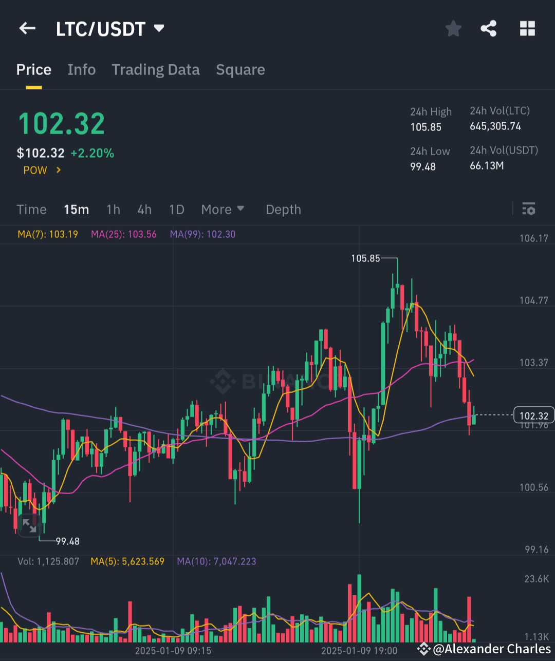The image size is (555, 661).
Task: Open the More timeframes dropdown
Action: click(222, 209)
